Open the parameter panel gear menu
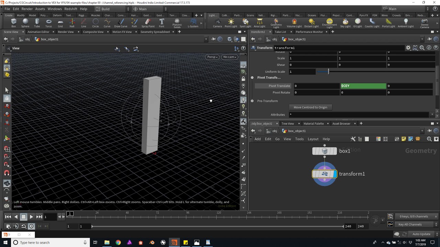 408,48
